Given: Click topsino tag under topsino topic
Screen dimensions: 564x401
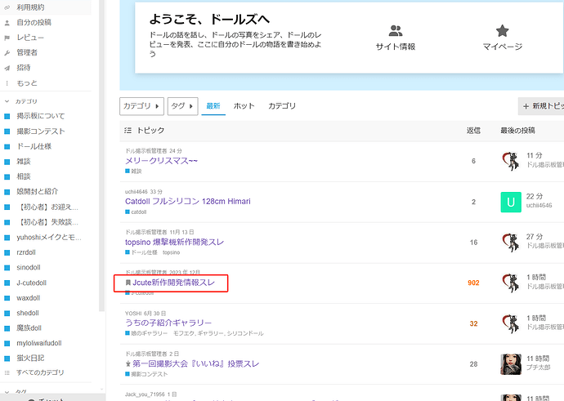Looking at the screenshot, I should point(171,252).
